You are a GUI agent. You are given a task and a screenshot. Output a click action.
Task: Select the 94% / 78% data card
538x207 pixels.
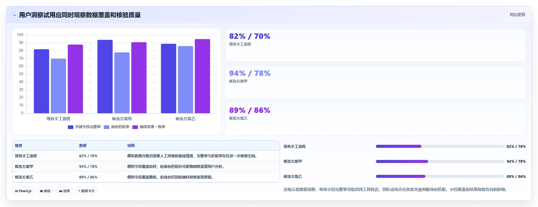point(375,82)
